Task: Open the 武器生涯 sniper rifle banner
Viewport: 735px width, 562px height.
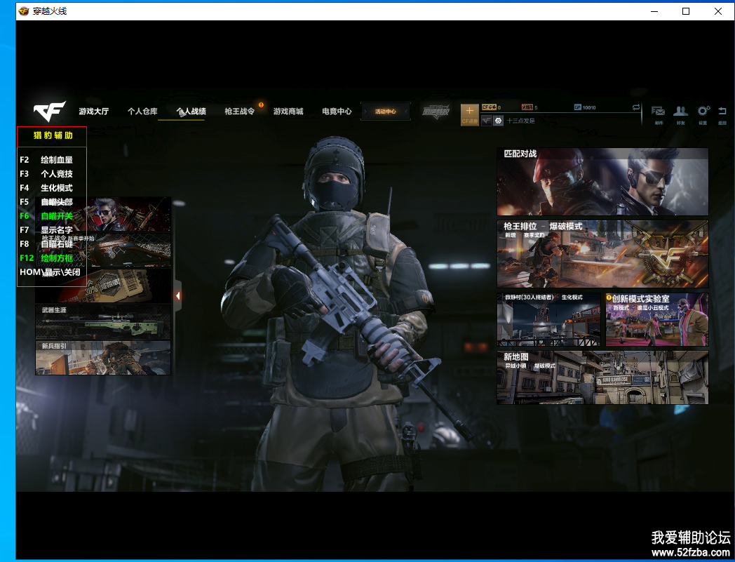Action: 103,322
